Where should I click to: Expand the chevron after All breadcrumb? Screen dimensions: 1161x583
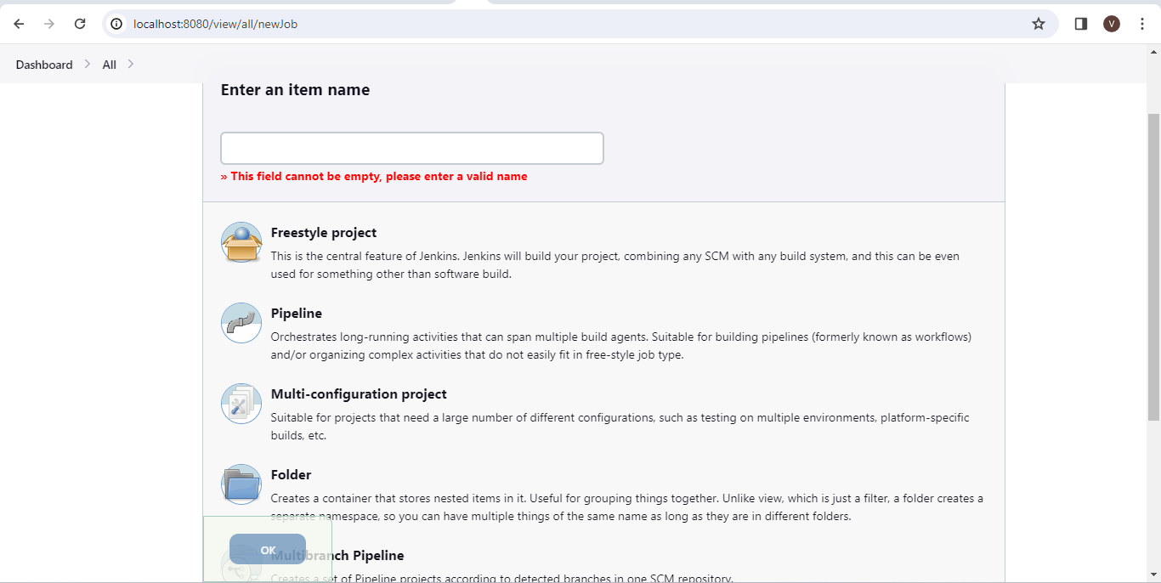coord(131,64)
